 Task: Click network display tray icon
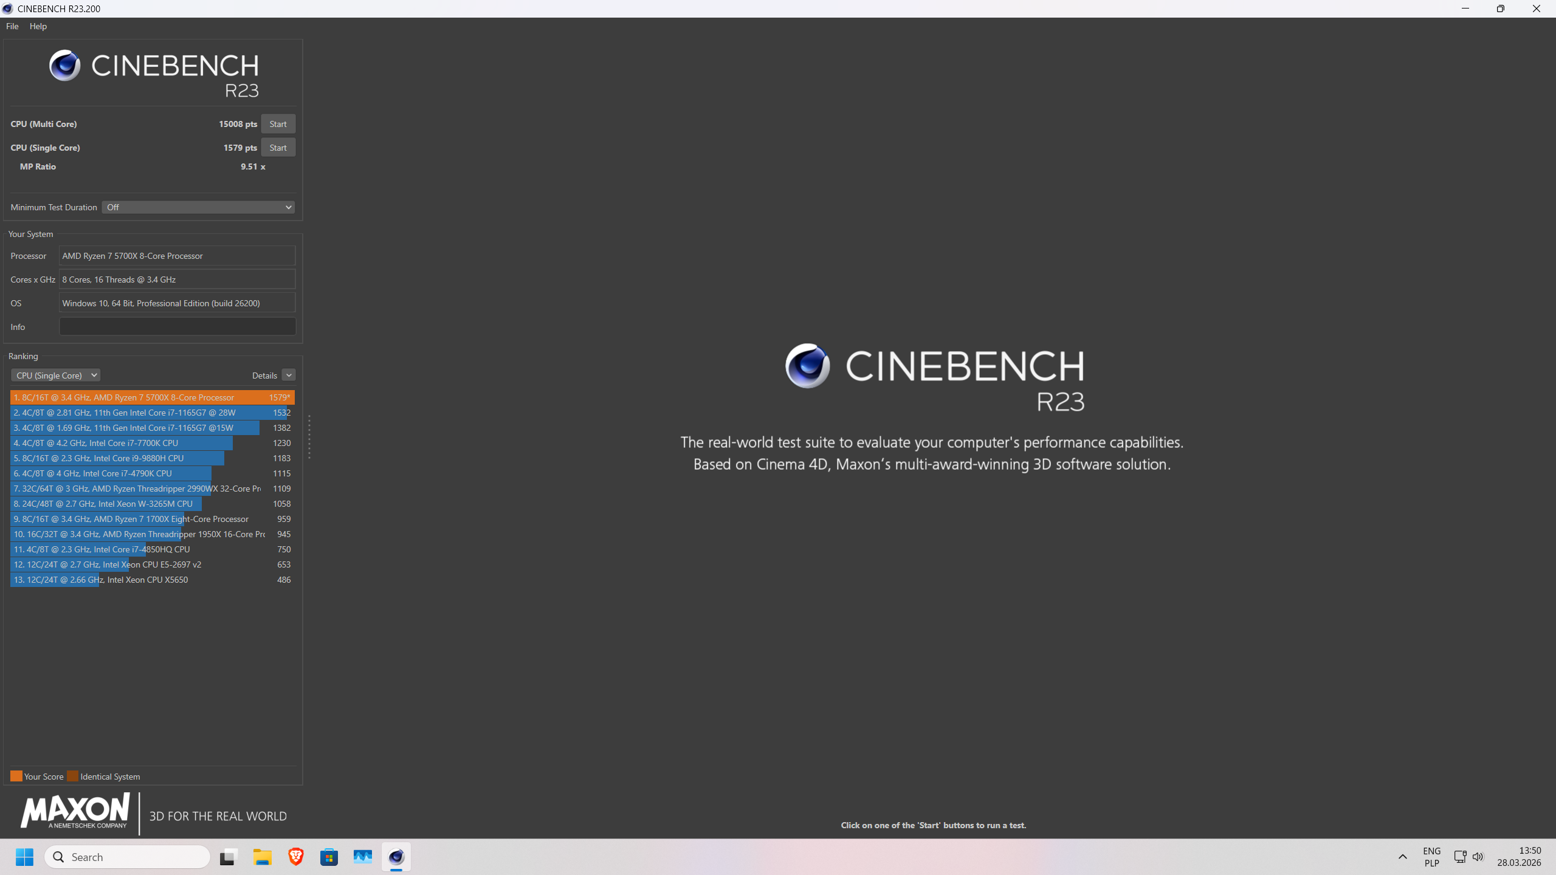coord(1460,857)
